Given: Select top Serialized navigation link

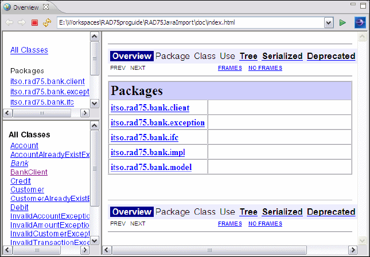Looking at the screenshot, I should (x=282, y=56).
